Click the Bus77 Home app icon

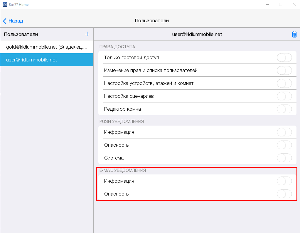(4, 4)
